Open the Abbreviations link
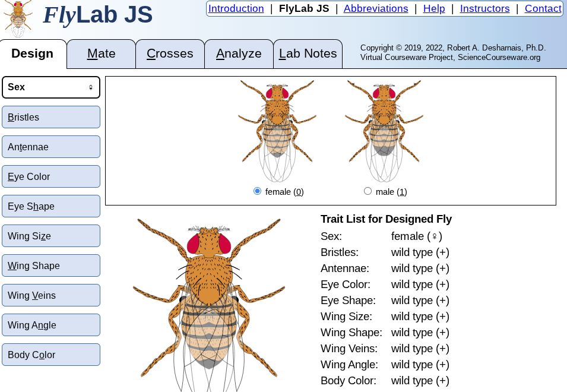This screenshot has width=567, height=392. point(376,8)
